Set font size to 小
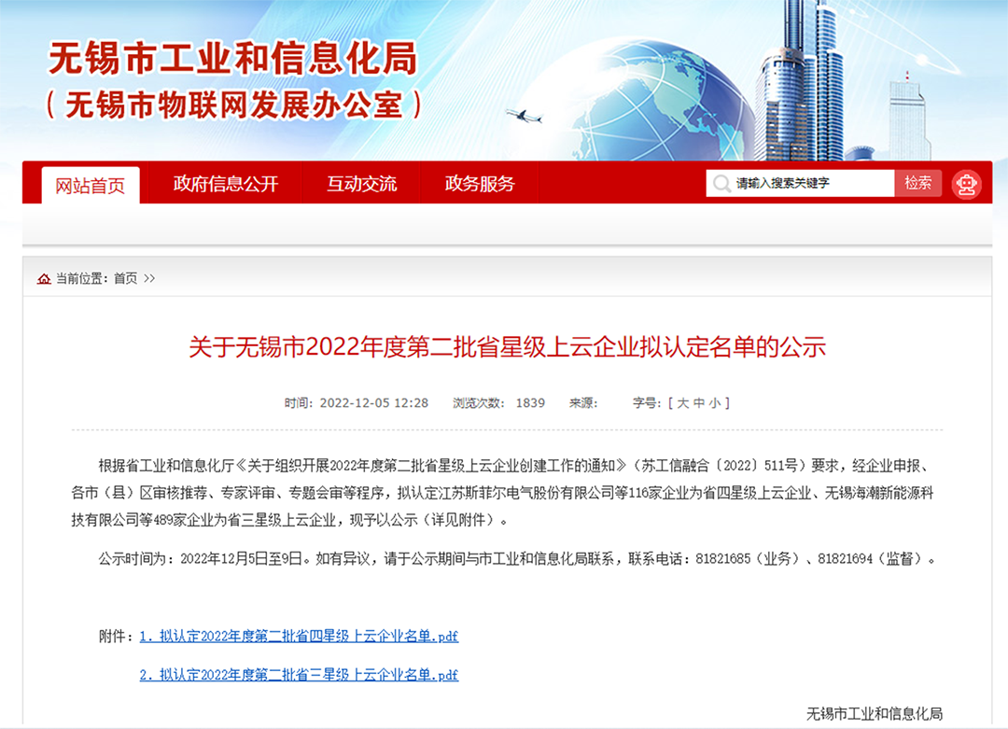Image resolution: width=1008 pixels, height=729 pixels. coord(714,403)
